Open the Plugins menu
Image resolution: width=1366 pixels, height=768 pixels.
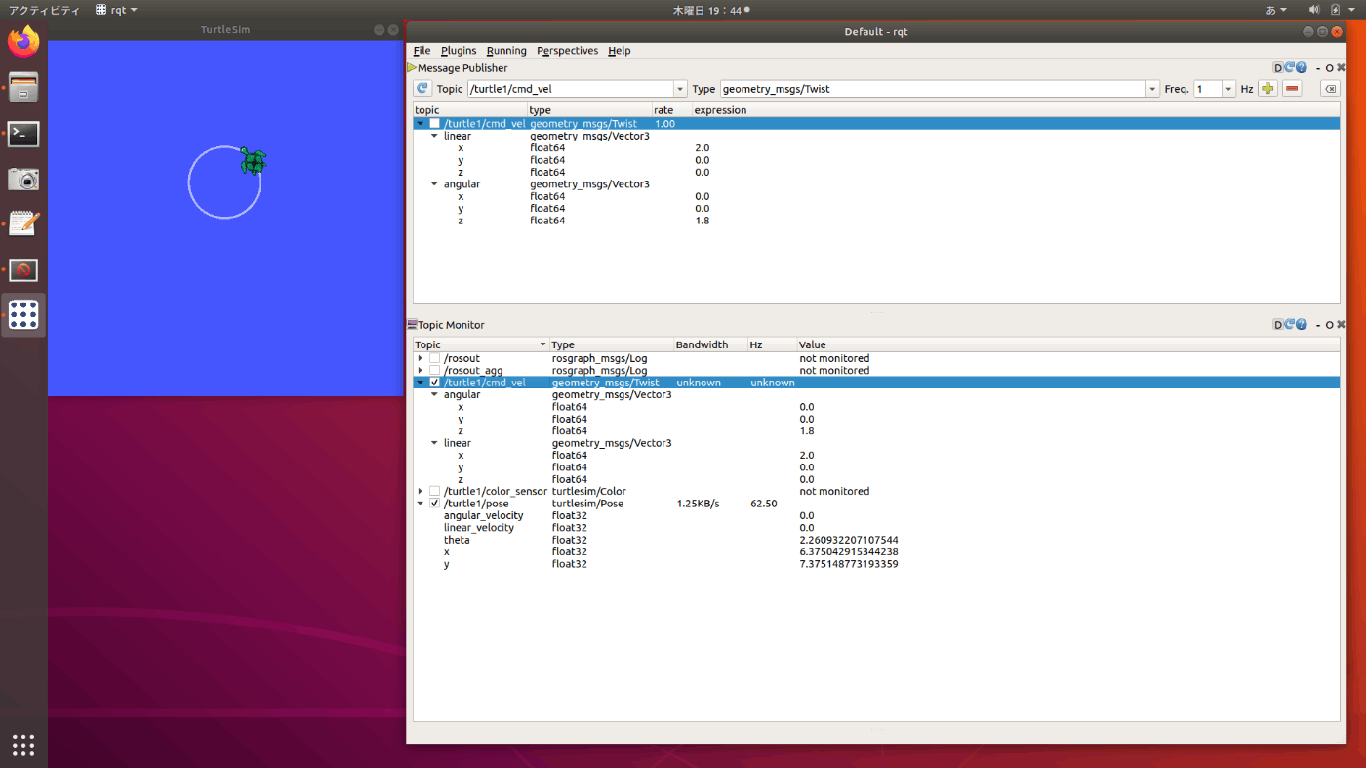pos(459,51)
